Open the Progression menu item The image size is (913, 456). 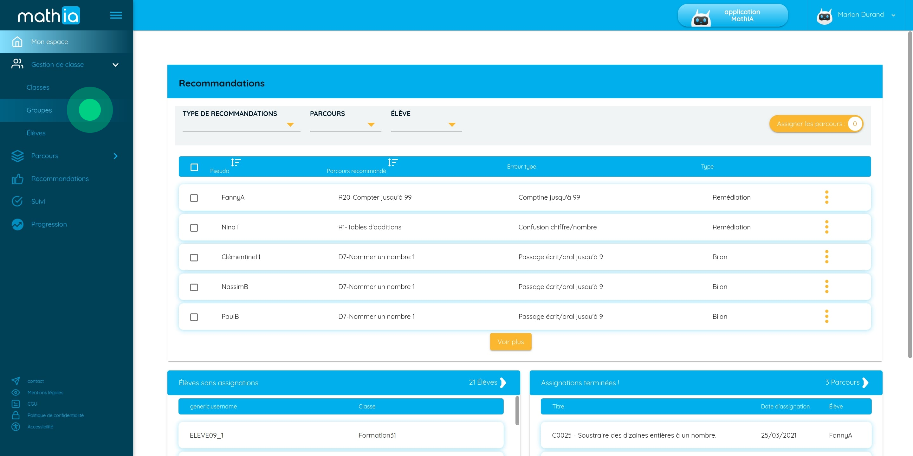(x=49, y=224)
